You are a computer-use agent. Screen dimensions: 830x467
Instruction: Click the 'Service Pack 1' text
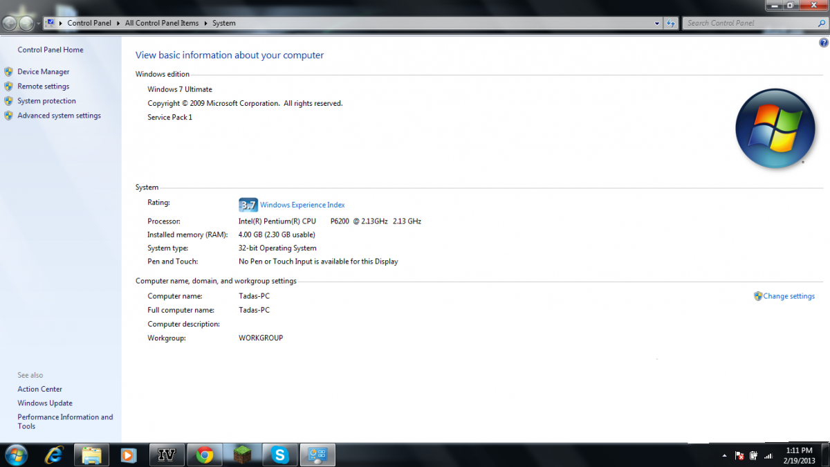170,118
